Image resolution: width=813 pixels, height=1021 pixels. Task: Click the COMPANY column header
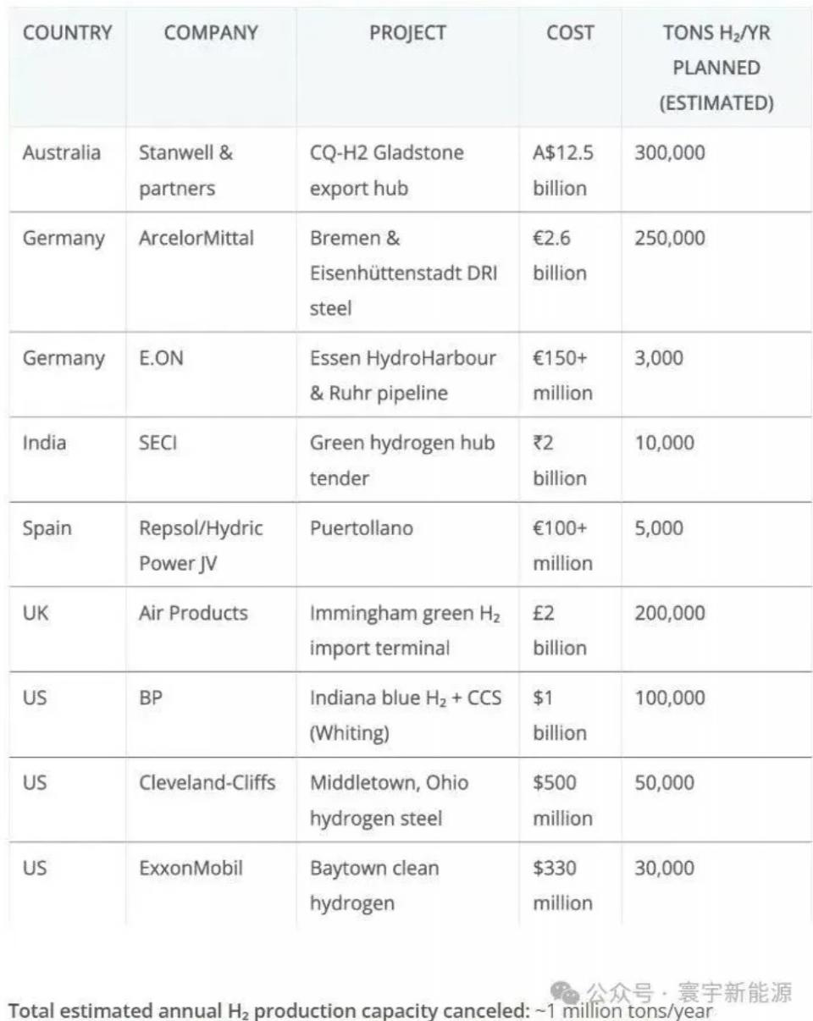pyautogui.click(x=211, y=33)
